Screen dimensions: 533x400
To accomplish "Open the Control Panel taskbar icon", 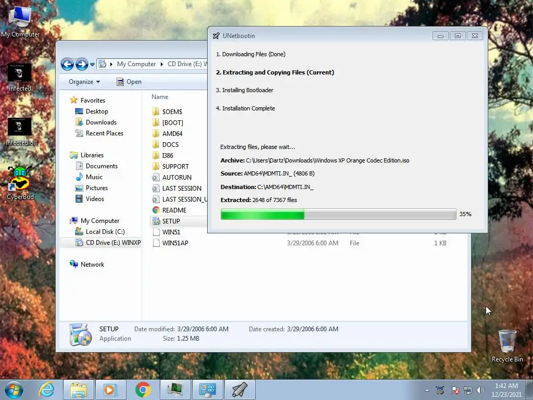I will point(207,390).
